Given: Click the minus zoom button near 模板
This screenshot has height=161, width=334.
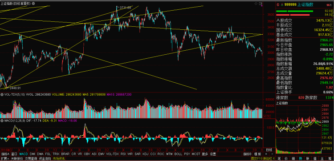Looking at the screenshot, I should [x=272, y=154].
